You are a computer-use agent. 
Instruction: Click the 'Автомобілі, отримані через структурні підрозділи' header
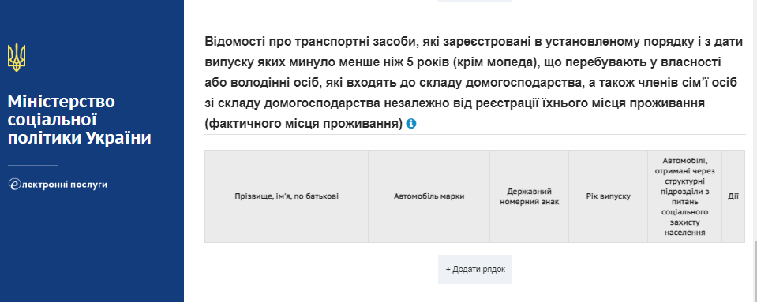click(684, 196)
